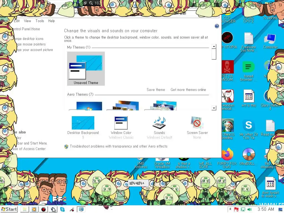Open volume speaker tray icon
284x213 pixels.
coord(249,210)
